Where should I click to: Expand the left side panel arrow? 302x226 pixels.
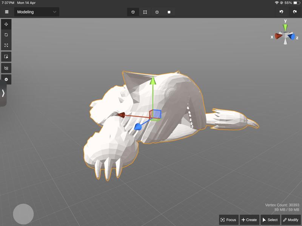point(3,93)
